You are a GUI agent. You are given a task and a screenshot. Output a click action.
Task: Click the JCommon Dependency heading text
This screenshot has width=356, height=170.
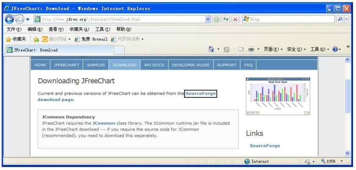tap(68, 117)
